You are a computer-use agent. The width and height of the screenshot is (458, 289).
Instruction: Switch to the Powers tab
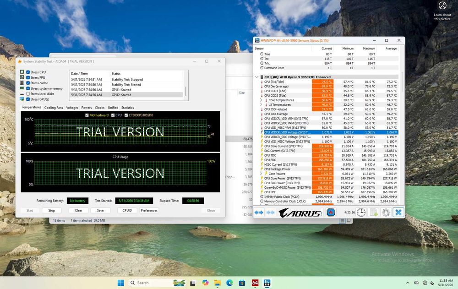[x=87, y=108]
